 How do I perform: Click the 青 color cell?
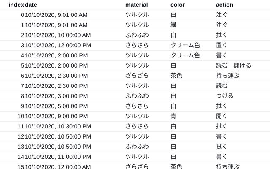[173, 116]
